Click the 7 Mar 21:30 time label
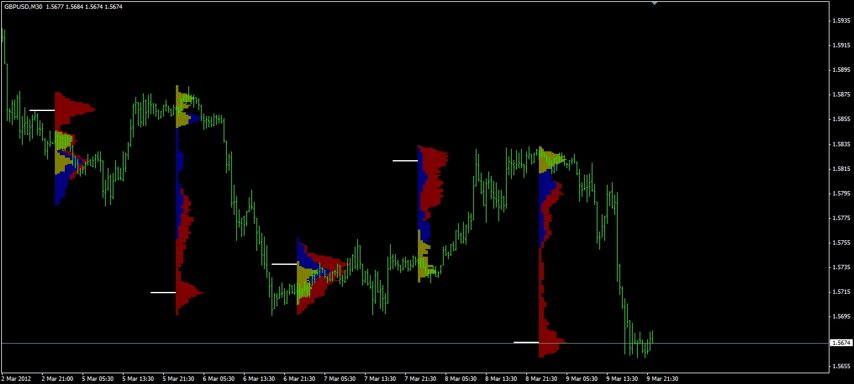The image size is (854, 384). click(x=420, y=379)
